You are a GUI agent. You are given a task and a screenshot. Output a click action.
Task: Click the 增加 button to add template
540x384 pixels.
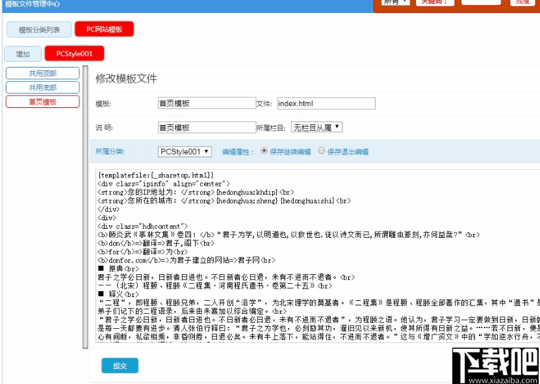coord(22,54)
